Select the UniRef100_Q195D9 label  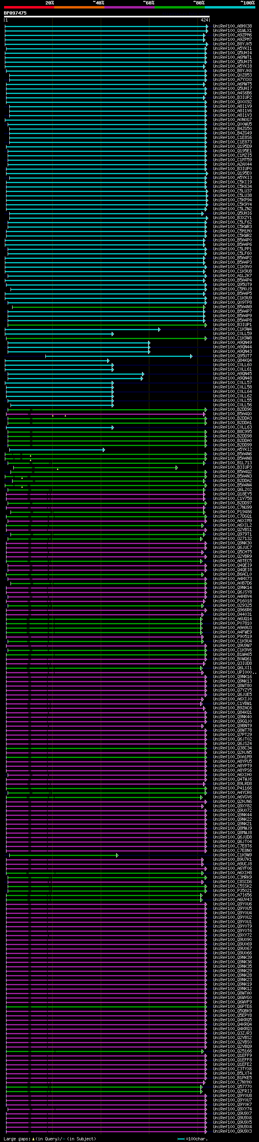(232, 146)
